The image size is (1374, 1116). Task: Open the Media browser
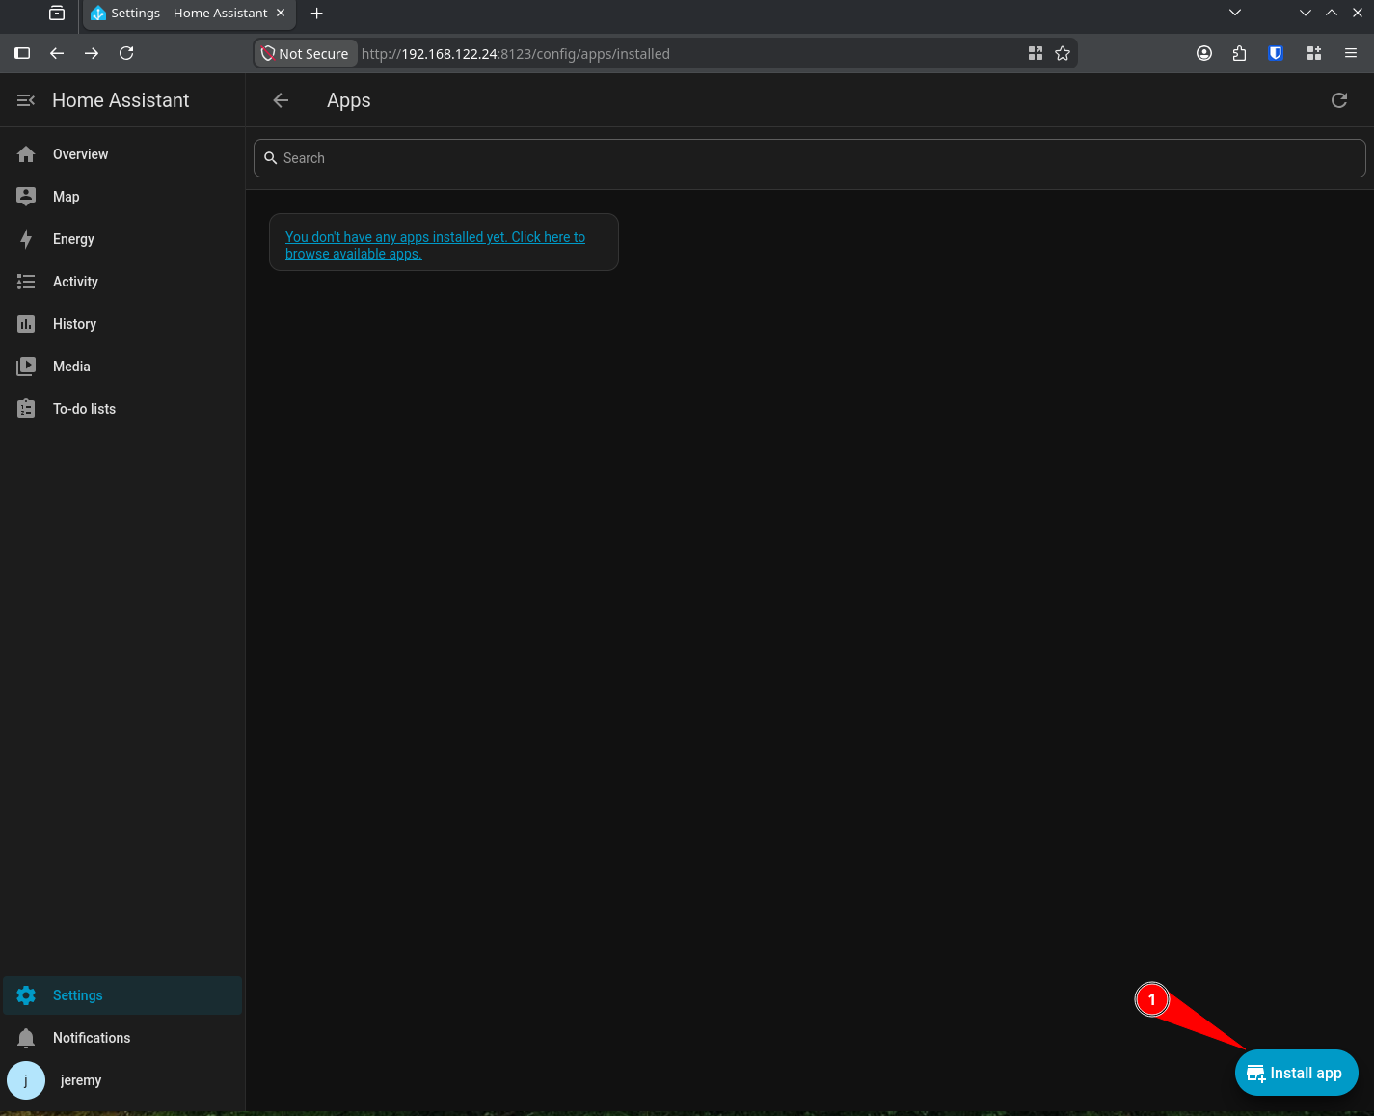122,367
